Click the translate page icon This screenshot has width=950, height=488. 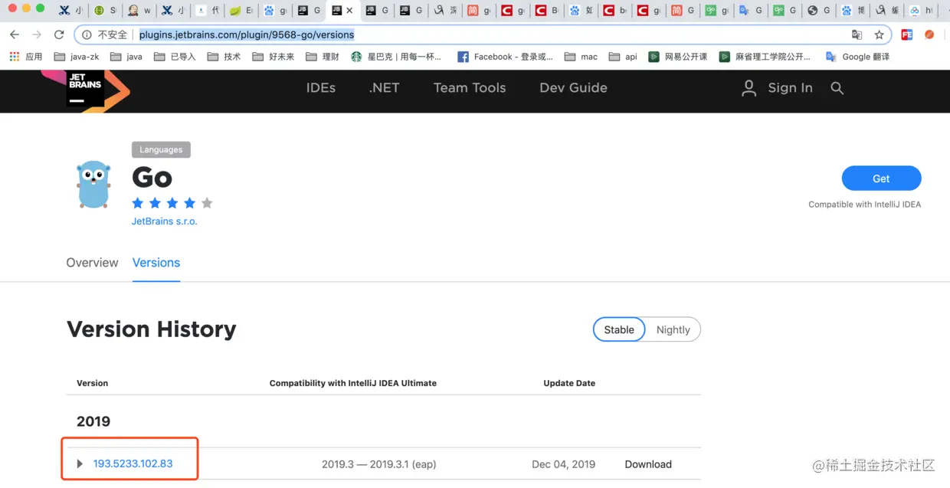[x=857, y=34]
